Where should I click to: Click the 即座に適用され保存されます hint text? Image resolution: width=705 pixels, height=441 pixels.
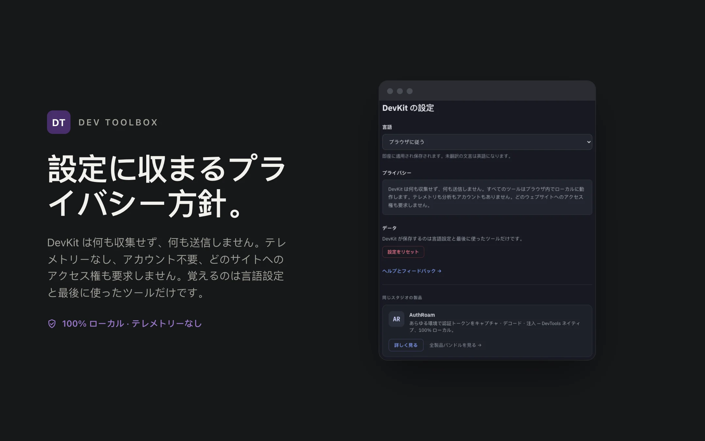(446, 156)
